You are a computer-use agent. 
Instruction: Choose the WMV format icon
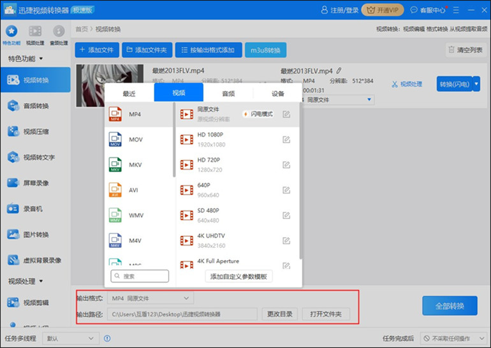(x=115, y=215)
